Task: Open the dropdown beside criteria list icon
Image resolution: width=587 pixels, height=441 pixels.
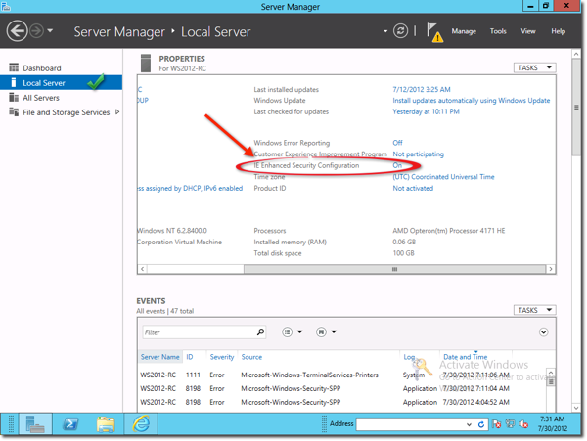Action: pos(300,331)
